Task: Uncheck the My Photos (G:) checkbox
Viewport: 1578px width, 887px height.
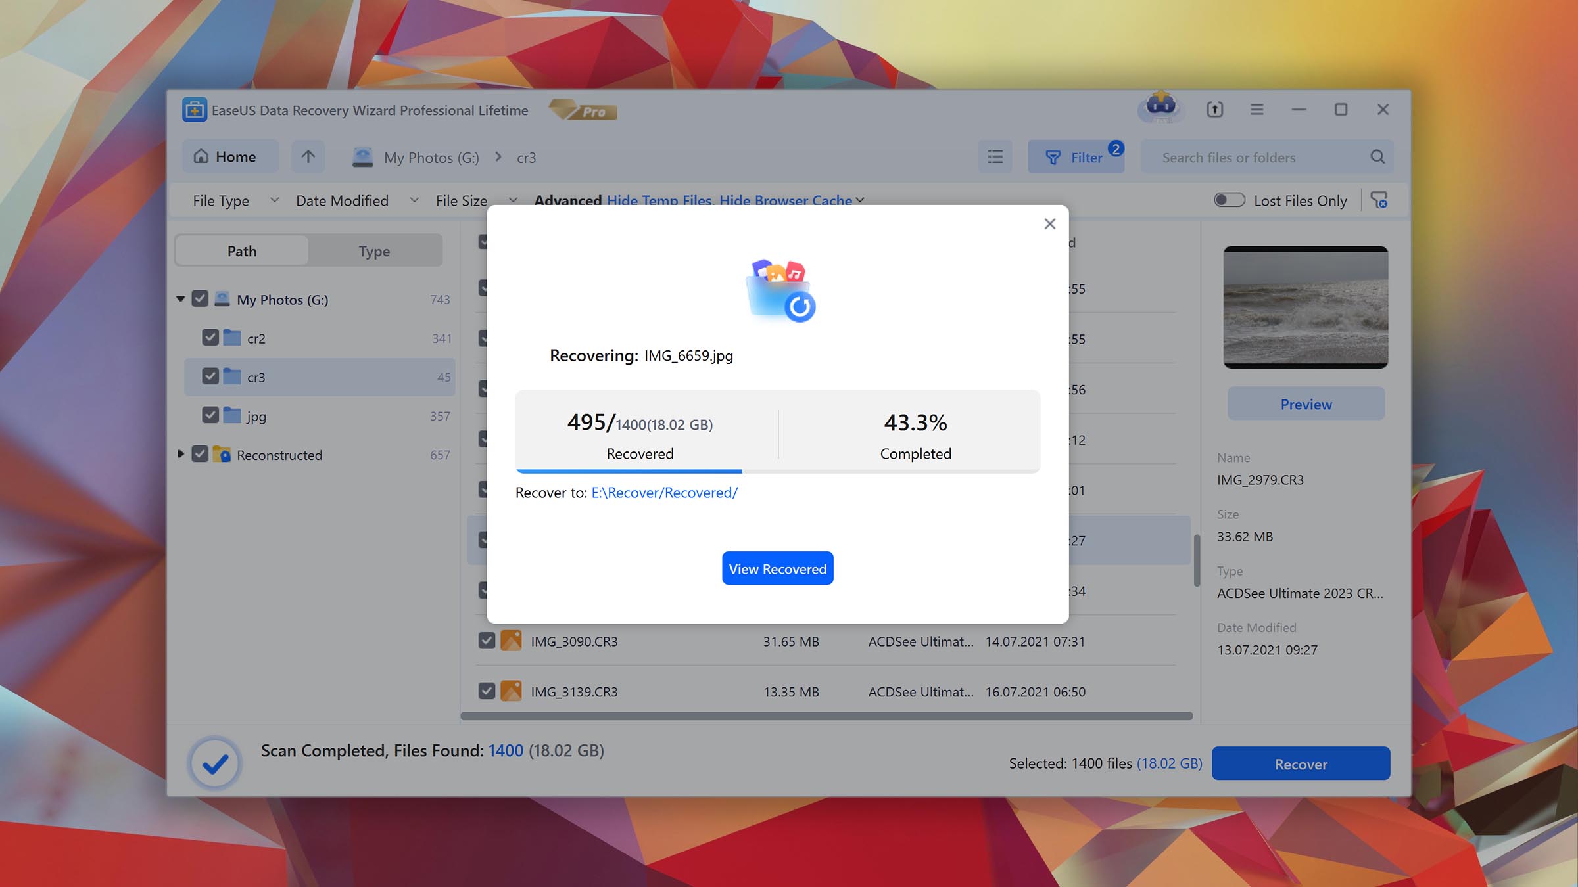Action: pyautogui.click(x=200, y=299)
